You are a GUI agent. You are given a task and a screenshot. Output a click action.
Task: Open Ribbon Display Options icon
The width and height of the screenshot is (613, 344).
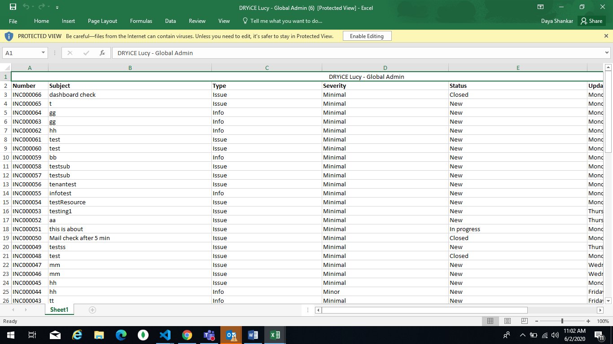[x=541, y=7]
